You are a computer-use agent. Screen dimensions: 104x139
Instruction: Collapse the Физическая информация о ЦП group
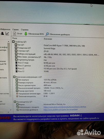pos(14,77)
